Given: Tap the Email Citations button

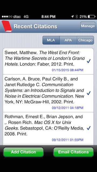Looking at the screenshot, I should tap(73, 152).
